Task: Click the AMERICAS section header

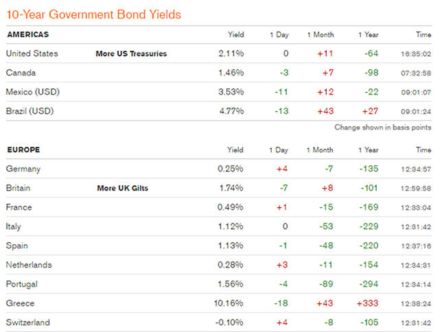Action: [28, 34]
